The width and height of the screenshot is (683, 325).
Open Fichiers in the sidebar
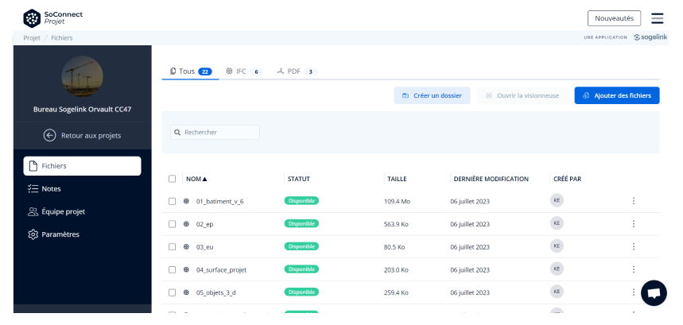point(82,166)
